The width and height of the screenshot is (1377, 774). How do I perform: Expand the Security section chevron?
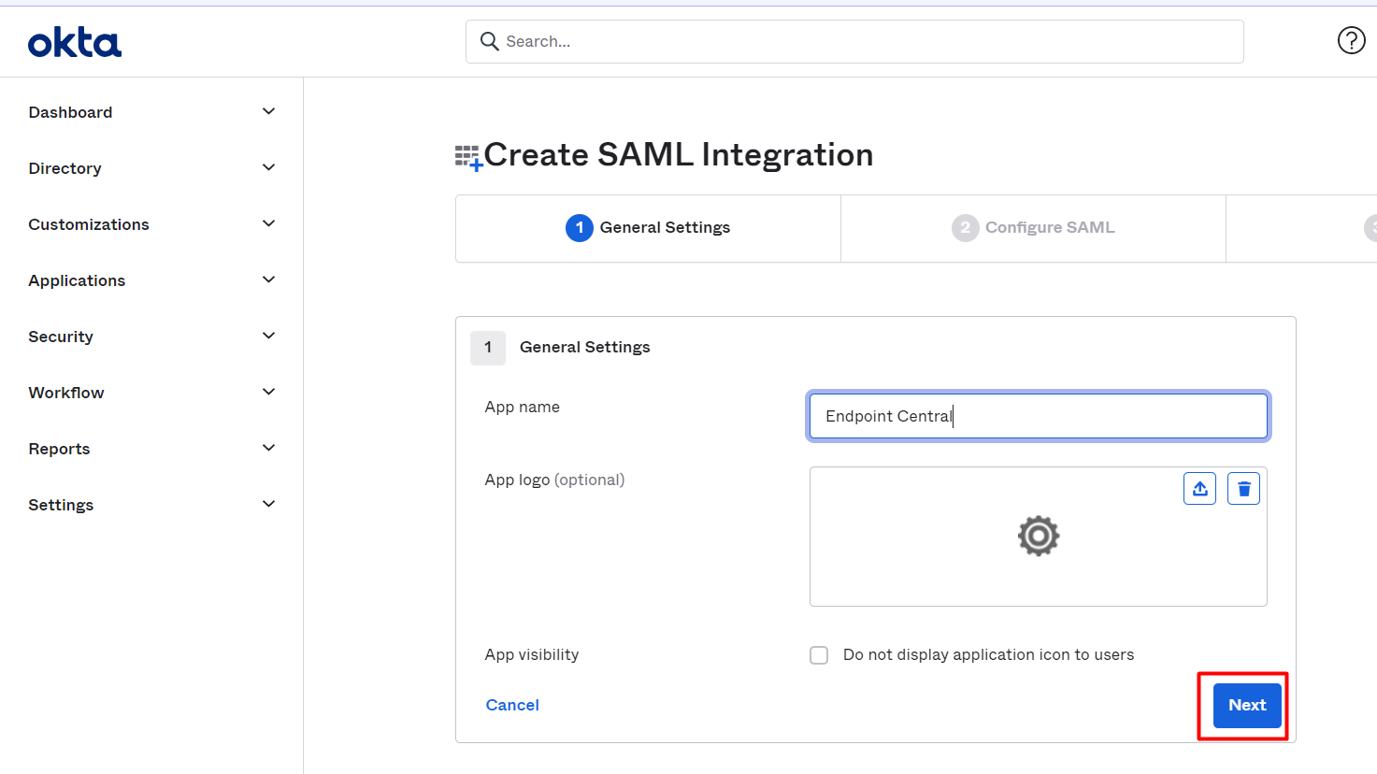(268, 337)
